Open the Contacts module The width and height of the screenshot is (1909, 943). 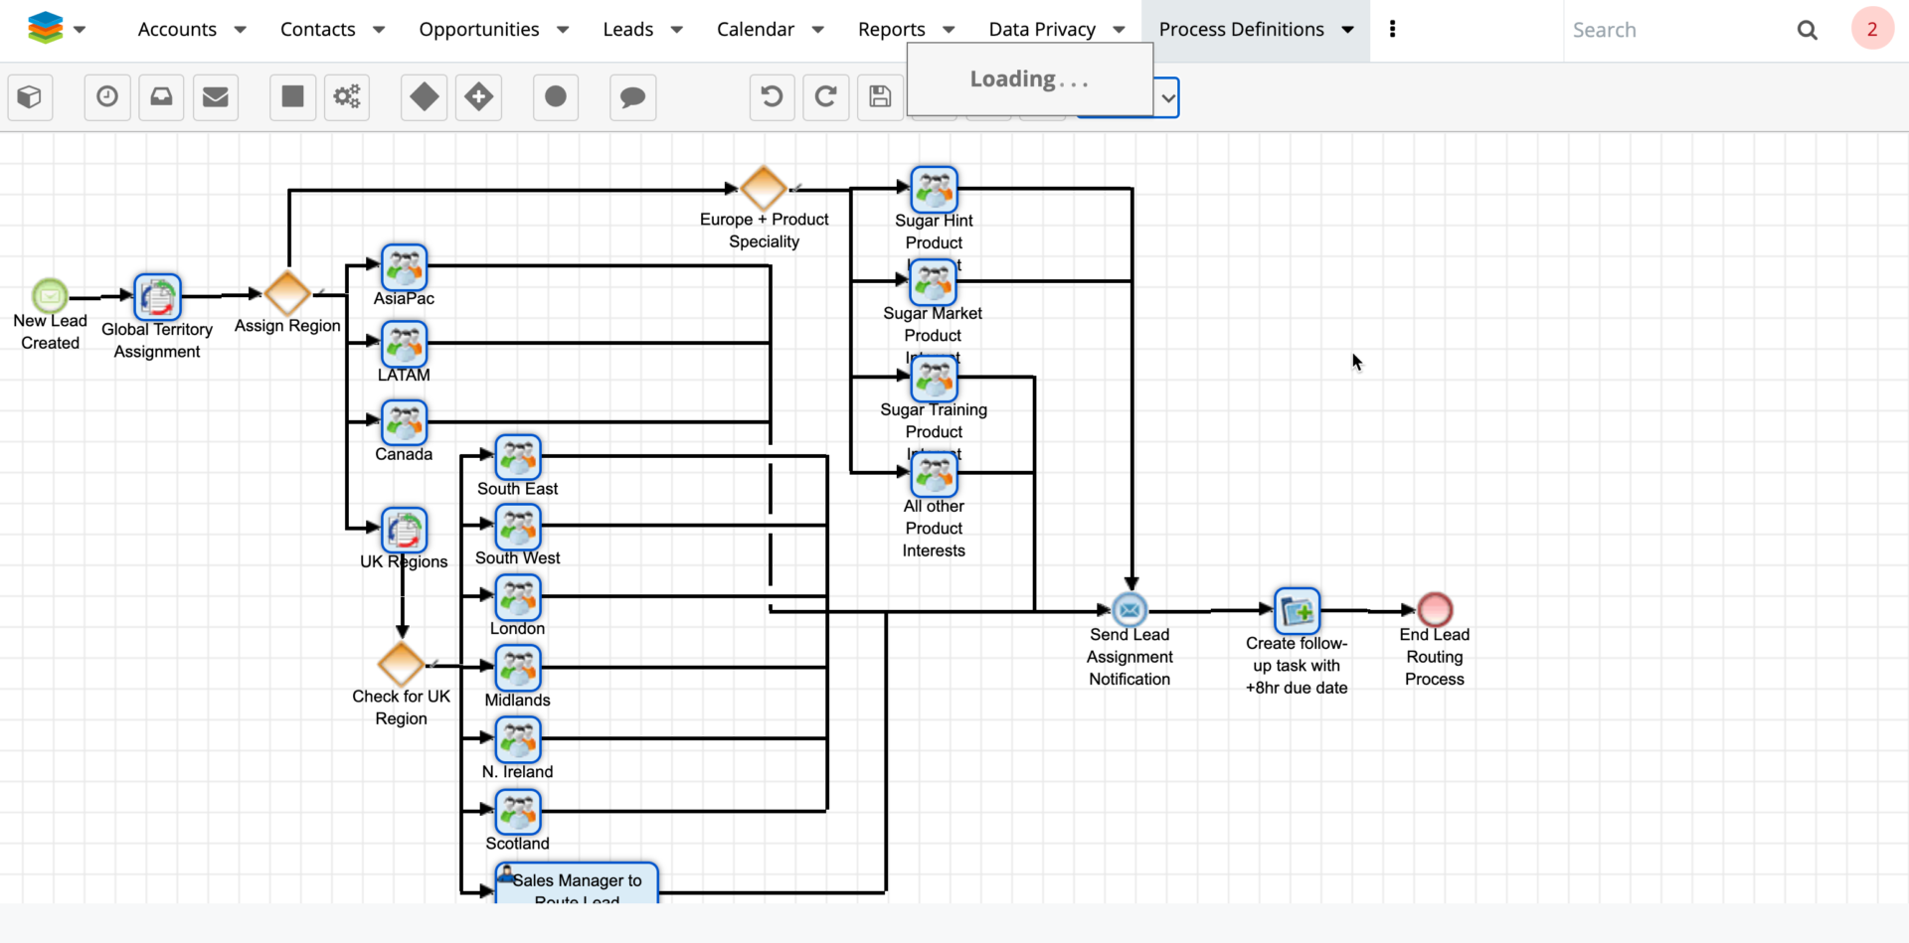[x=317, y=30]
